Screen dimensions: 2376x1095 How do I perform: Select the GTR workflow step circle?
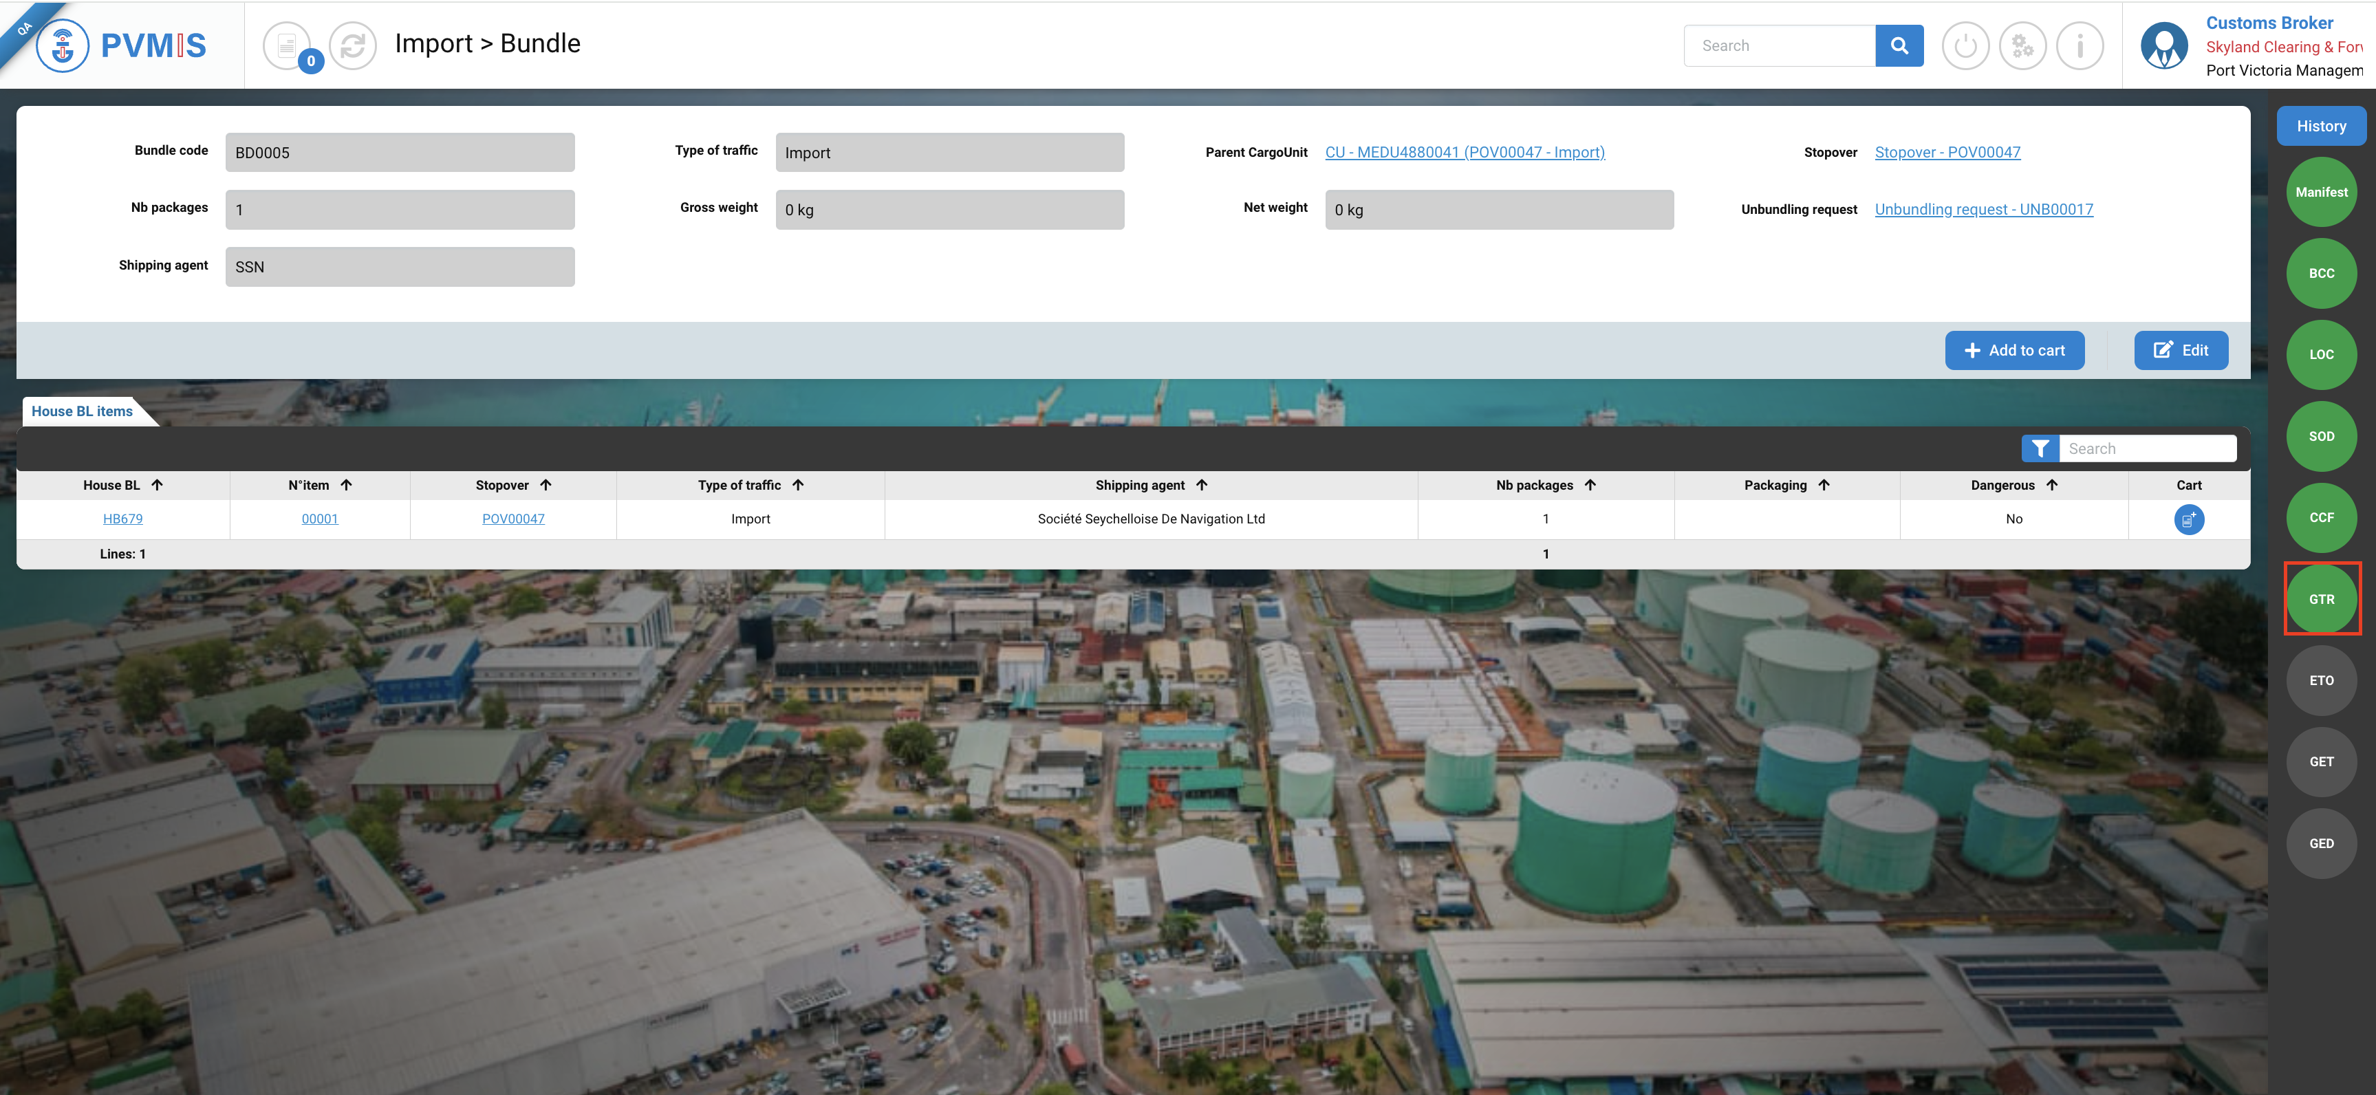2321,600
